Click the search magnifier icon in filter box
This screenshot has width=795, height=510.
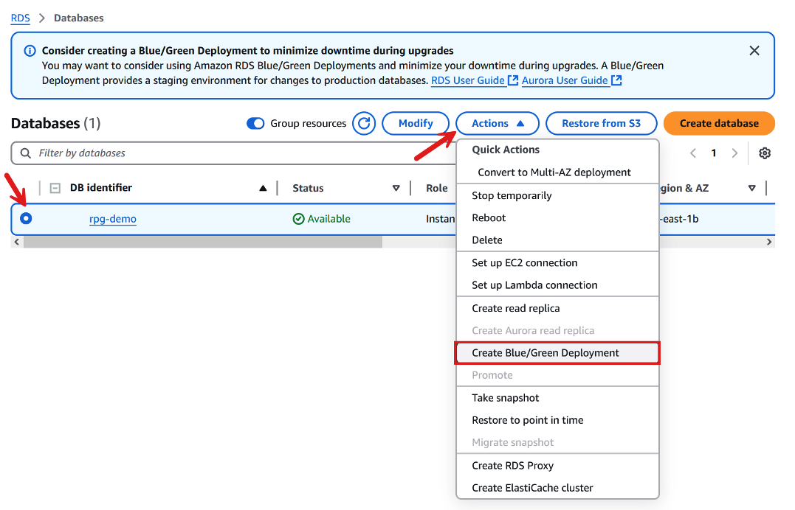pyautogui.click(x=25, y=153)
